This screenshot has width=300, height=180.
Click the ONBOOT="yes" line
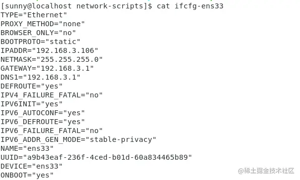pos(27,175)
